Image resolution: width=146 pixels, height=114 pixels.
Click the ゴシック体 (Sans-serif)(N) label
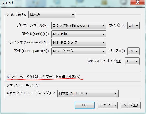click(28, 42)
